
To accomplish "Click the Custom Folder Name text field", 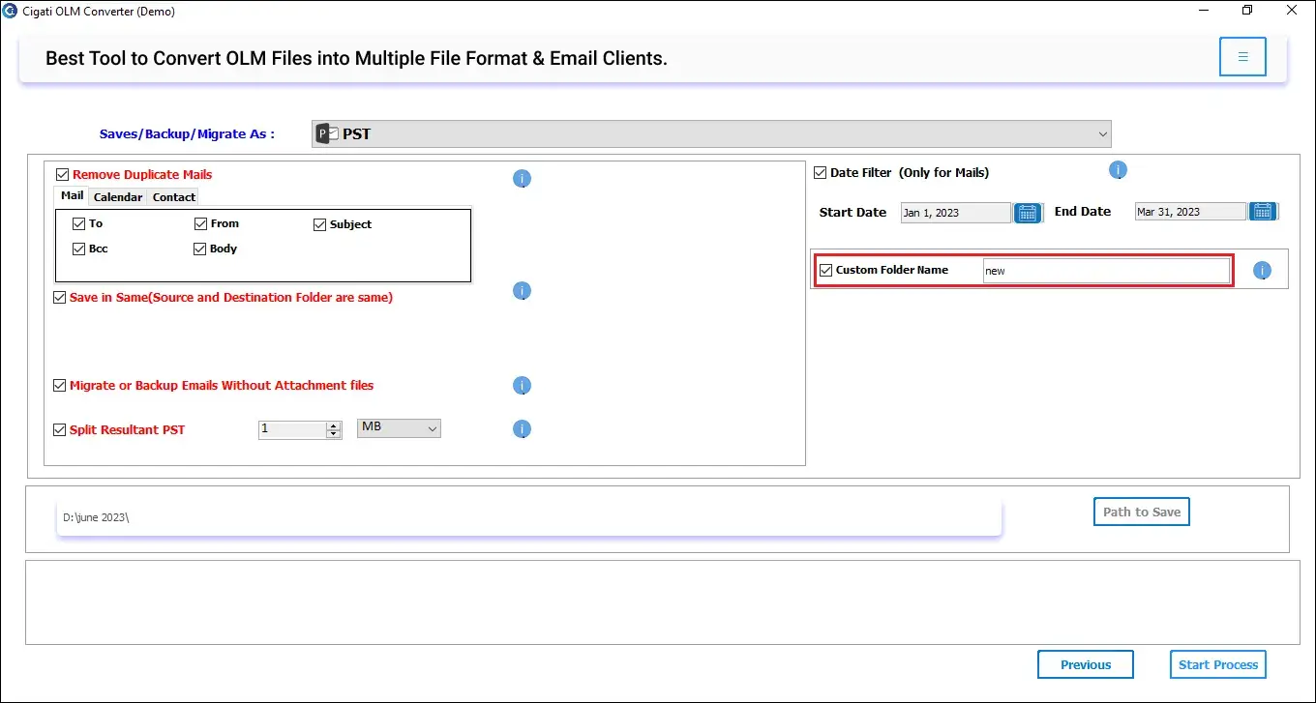I will 1106,271.
